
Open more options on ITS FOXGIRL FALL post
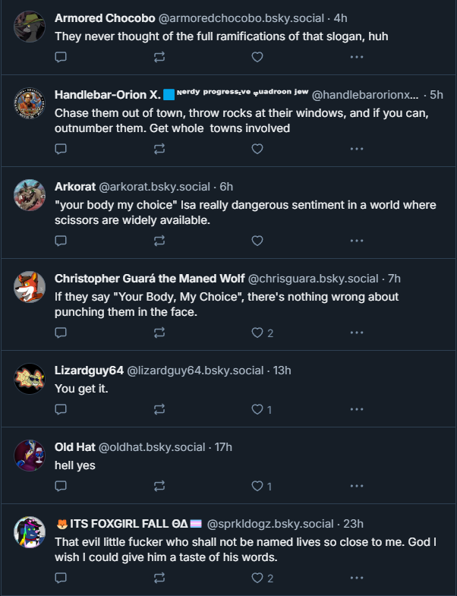pos(356,578)
